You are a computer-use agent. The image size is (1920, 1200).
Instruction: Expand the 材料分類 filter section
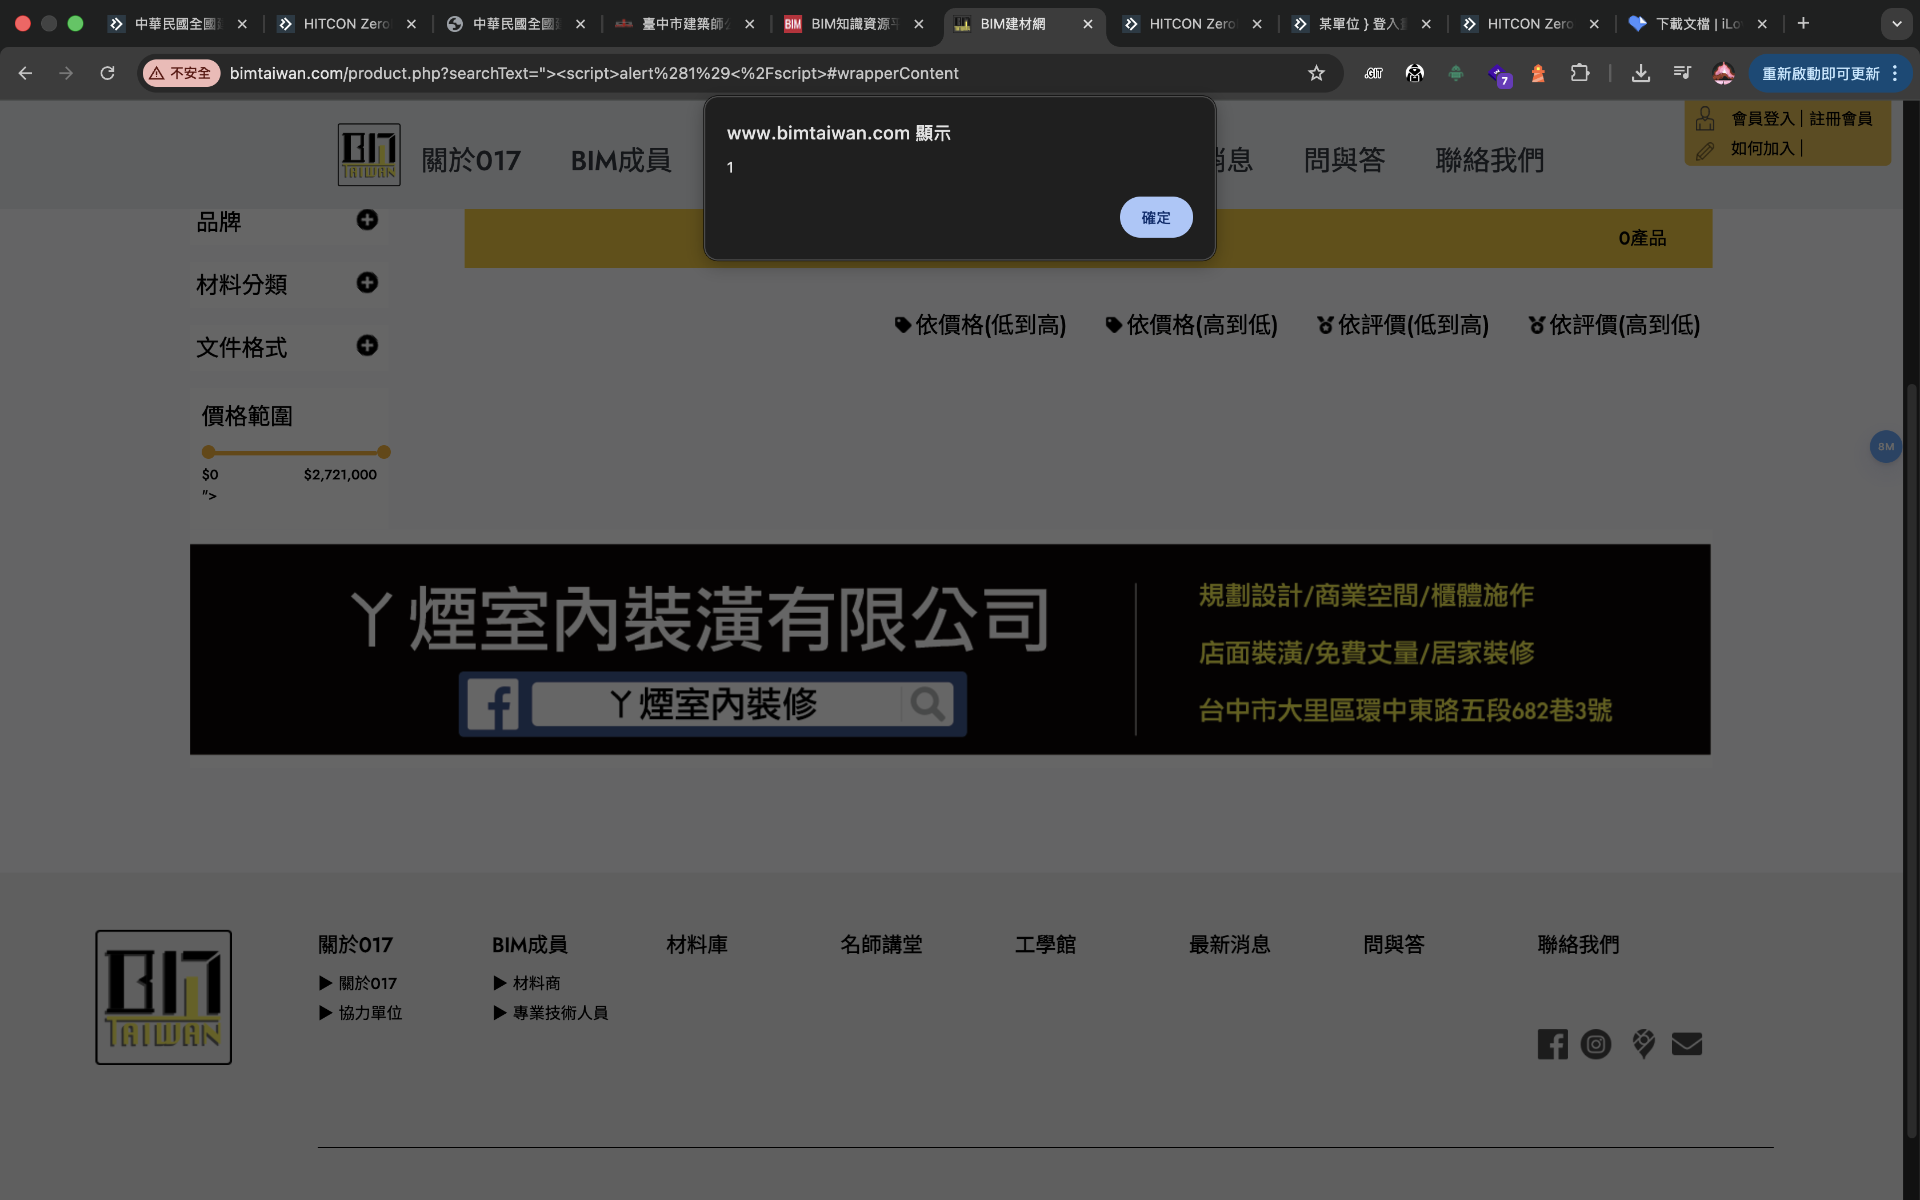(366, 282)
